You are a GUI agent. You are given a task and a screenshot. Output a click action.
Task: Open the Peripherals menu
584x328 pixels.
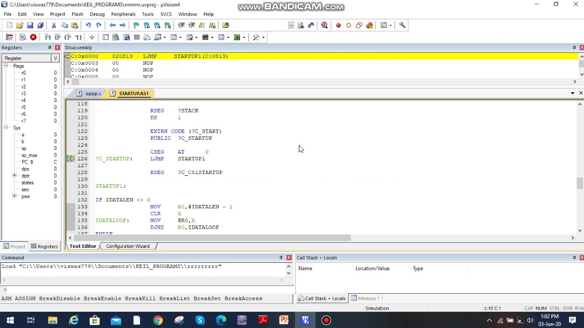tap(123, 14)
